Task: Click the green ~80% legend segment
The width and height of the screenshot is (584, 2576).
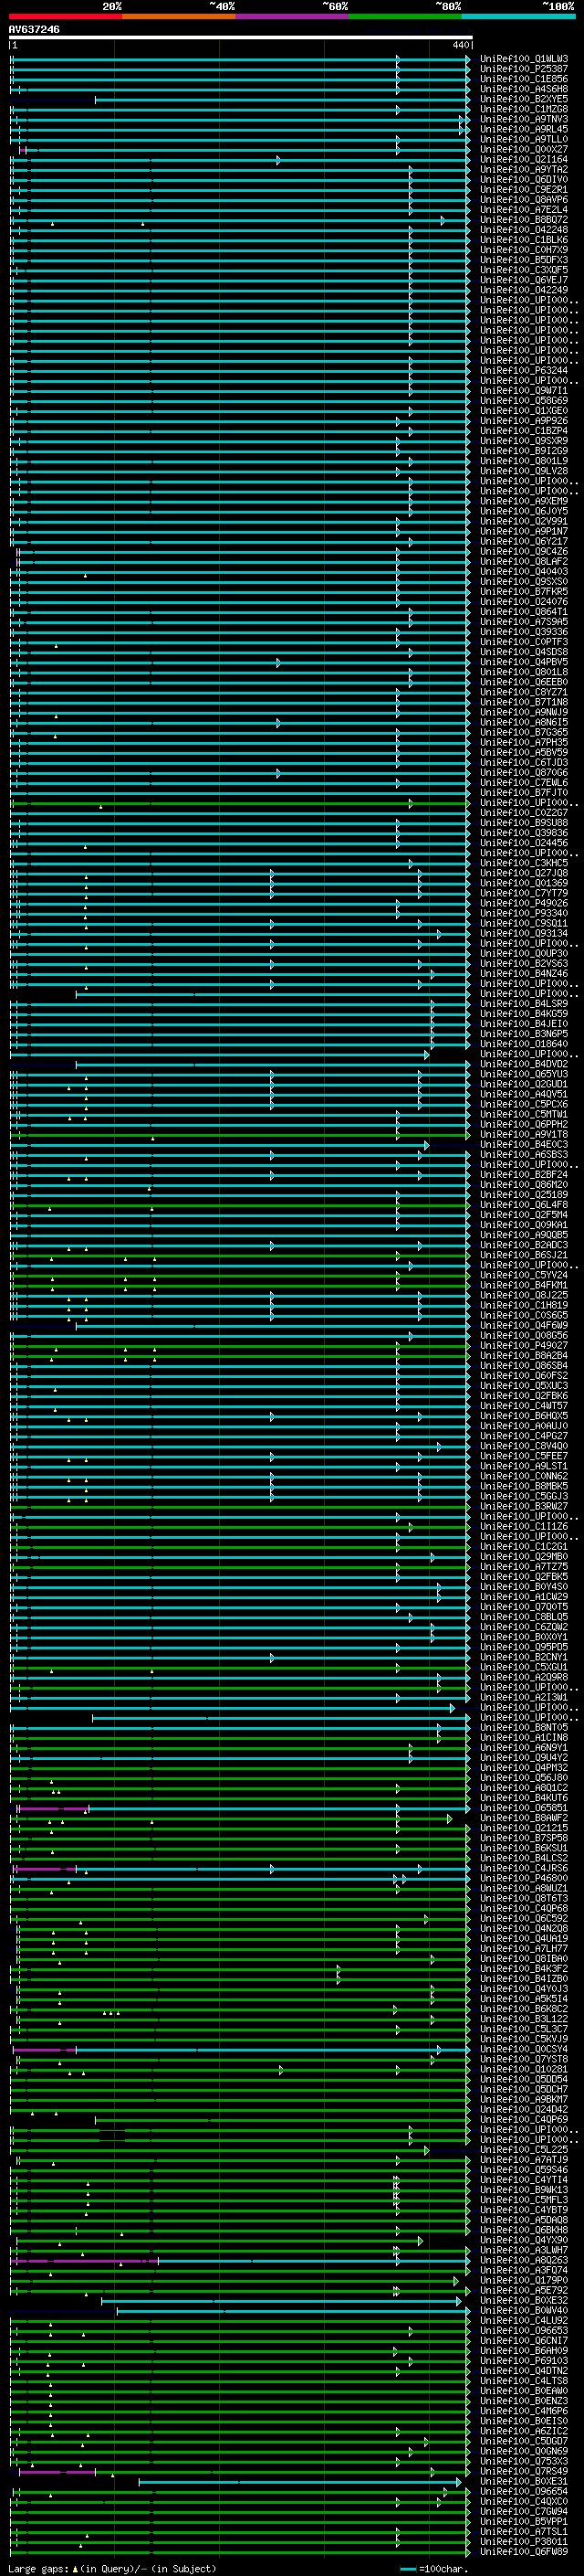Action: click(405, 16)
